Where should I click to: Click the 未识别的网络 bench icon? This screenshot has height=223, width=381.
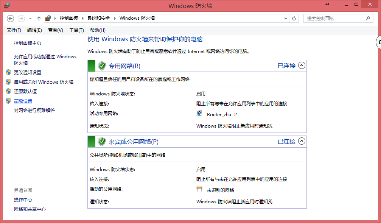[x=199, y=189]
